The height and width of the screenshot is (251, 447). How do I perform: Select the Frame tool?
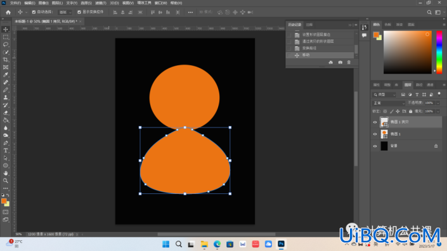[6, 67]
